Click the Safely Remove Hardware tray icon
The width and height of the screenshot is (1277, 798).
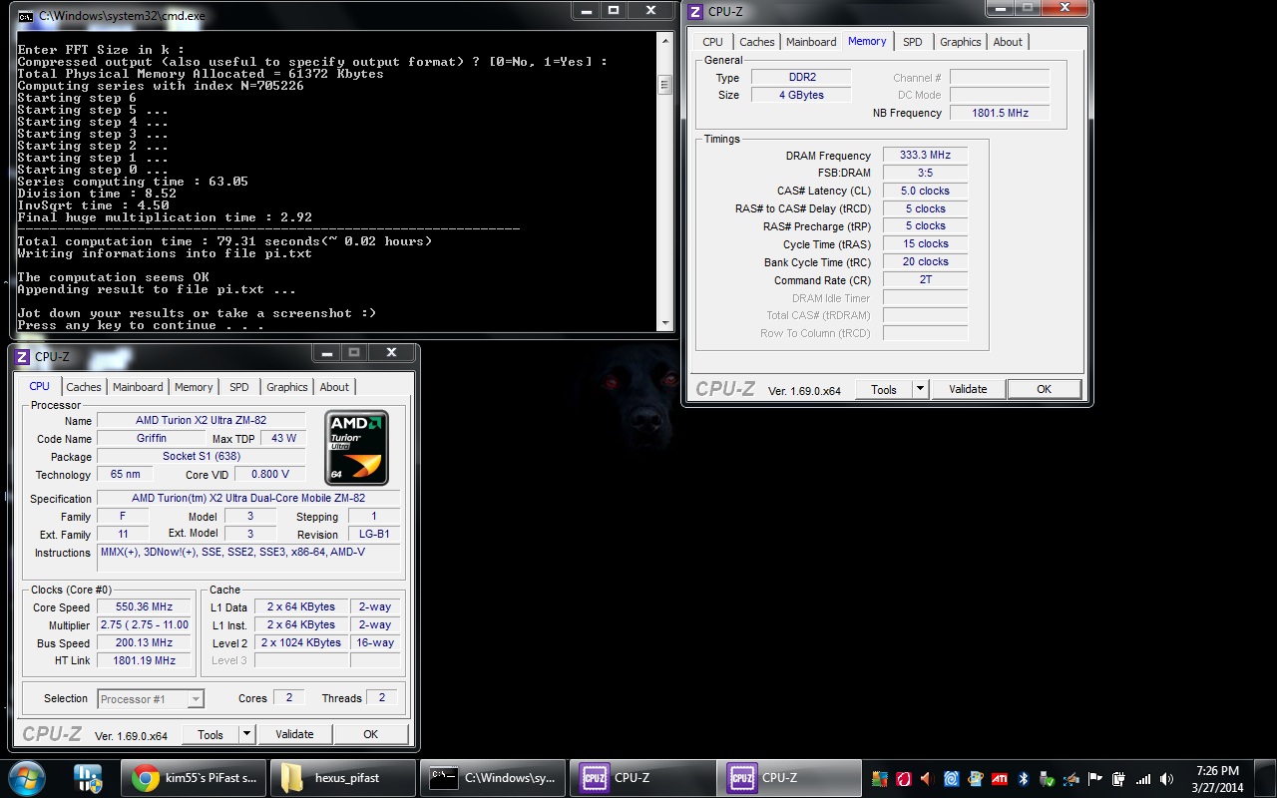pos(1047,779)
